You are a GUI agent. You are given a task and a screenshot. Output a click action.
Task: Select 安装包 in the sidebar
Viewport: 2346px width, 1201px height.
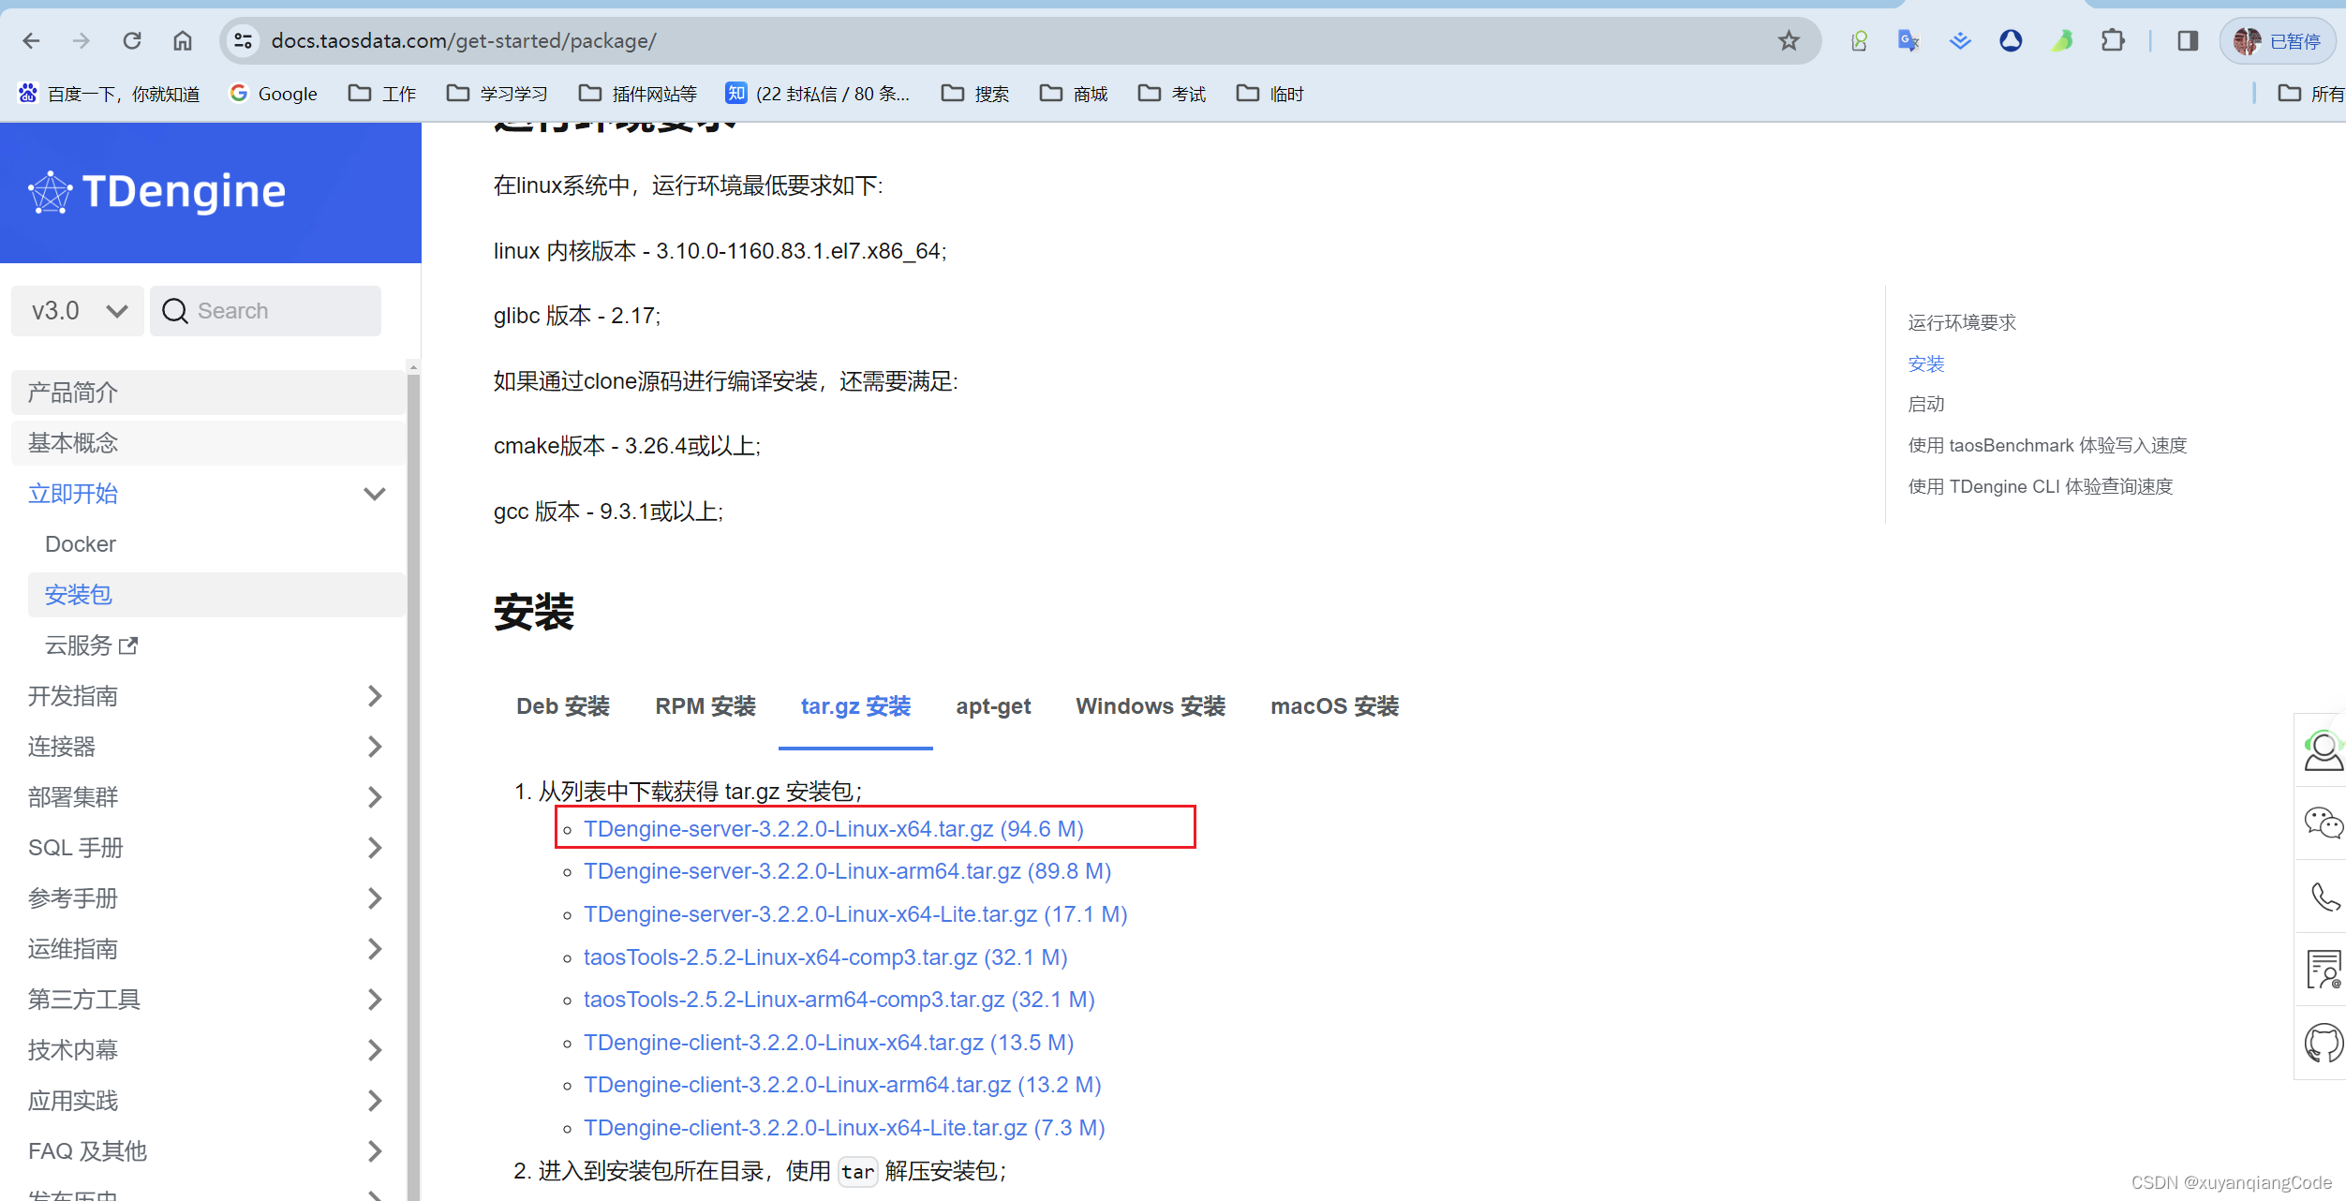click(216, 595)
